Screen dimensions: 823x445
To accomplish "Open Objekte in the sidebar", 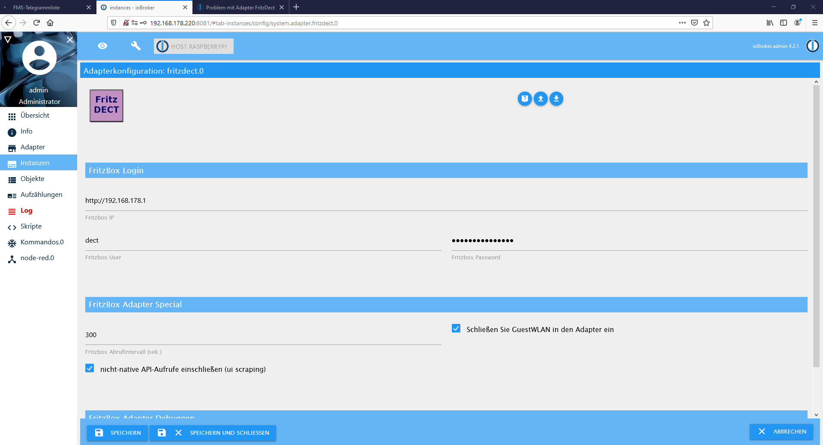I will click(39, 179).
